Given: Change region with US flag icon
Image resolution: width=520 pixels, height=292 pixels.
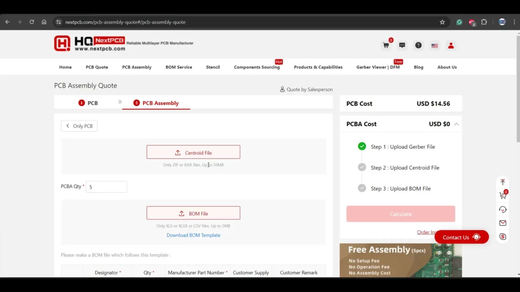Looking at the screenshot, I should 435,45.
